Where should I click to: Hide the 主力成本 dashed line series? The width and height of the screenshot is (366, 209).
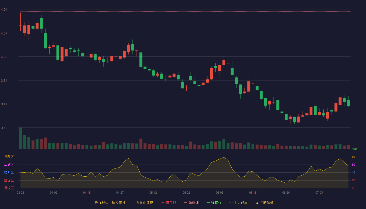point(238,203)
